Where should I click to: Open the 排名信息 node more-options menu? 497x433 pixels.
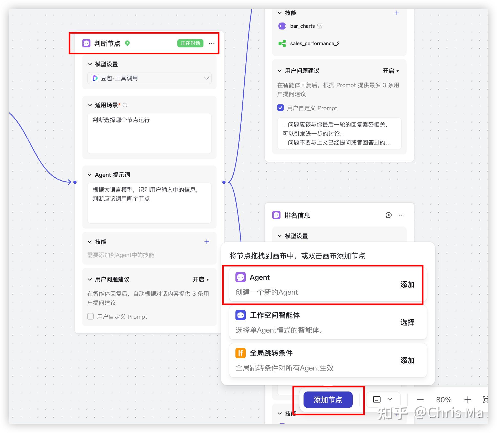[x=402, y=215]
